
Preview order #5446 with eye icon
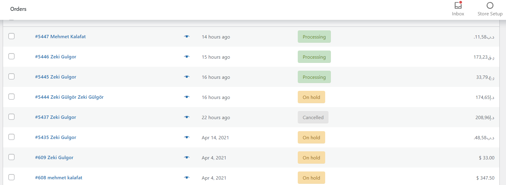point(187,57)
